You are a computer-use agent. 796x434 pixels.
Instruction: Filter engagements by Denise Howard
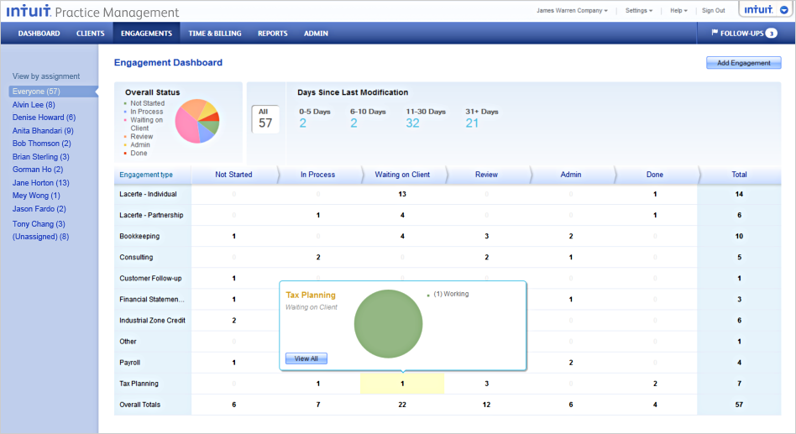click(44, 118)
